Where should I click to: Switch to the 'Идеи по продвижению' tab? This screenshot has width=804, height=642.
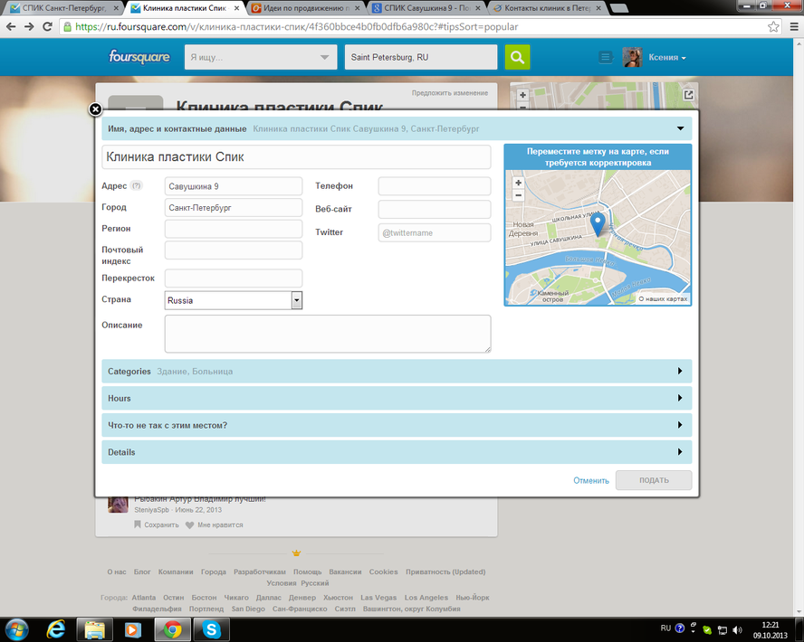click(x=306, y=8)
